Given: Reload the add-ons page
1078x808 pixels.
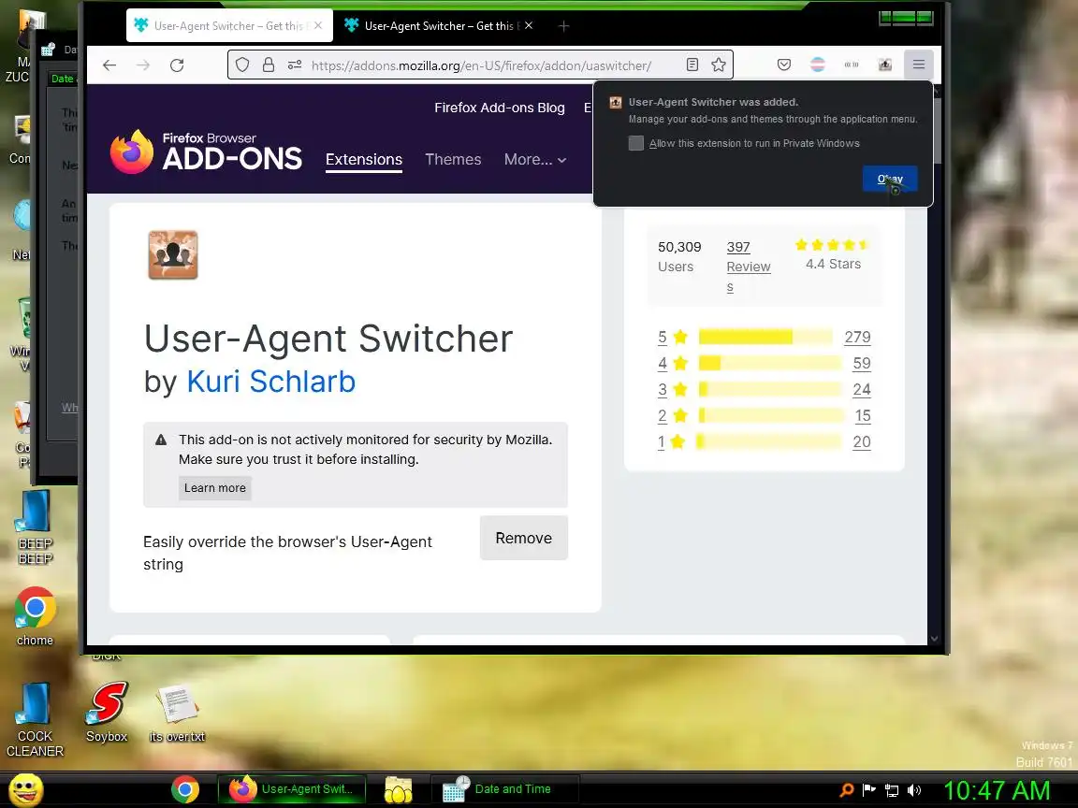Looking at the screenshot, I should [x=177, y=65].
